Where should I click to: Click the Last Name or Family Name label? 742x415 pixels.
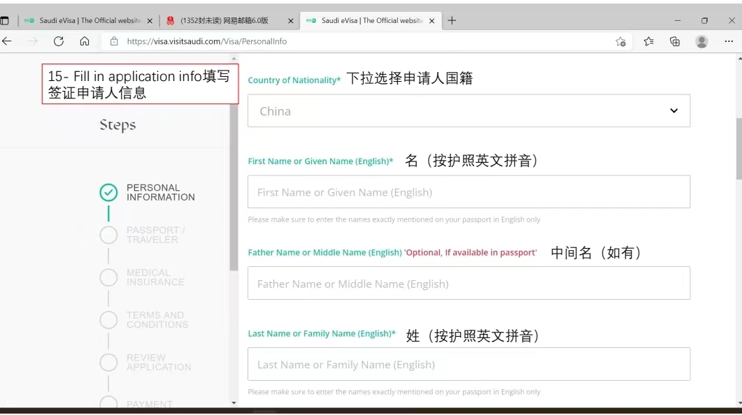point(322,334)
